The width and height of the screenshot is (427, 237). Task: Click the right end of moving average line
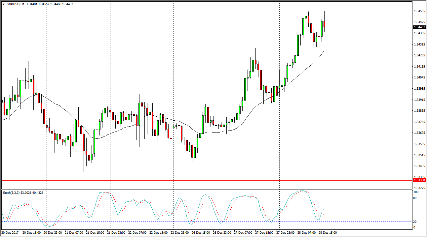pyautogui.click(x=324, y=51)
